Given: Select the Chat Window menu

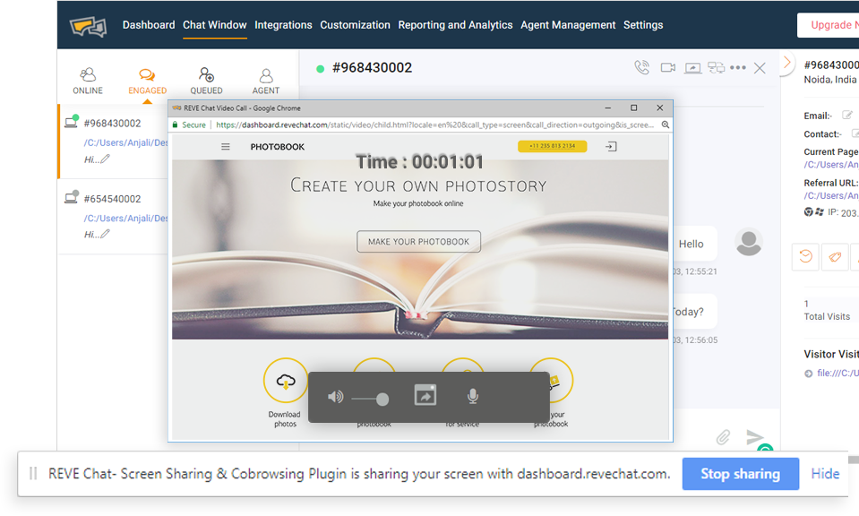Looking at the screenshot, I should point(215,25).
